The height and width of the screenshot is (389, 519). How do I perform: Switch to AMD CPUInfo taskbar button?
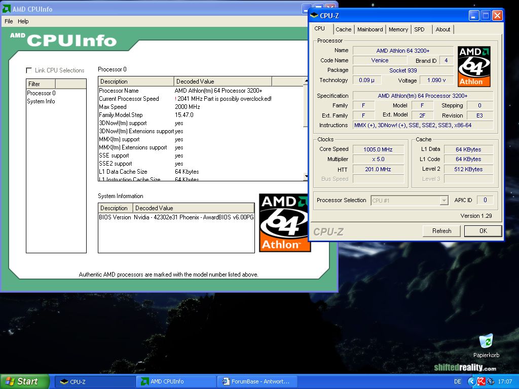click(x=176, y=382)
